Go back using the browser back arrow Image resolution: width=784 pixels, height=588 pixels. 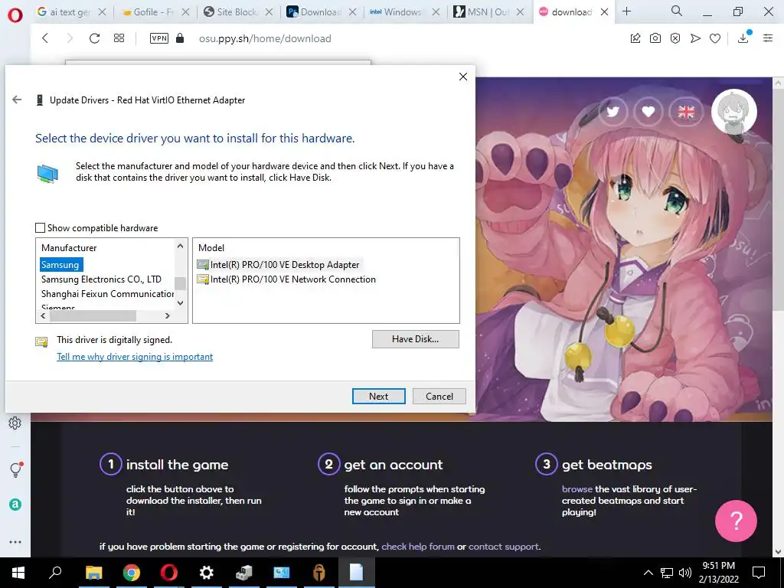click(45, 38)
